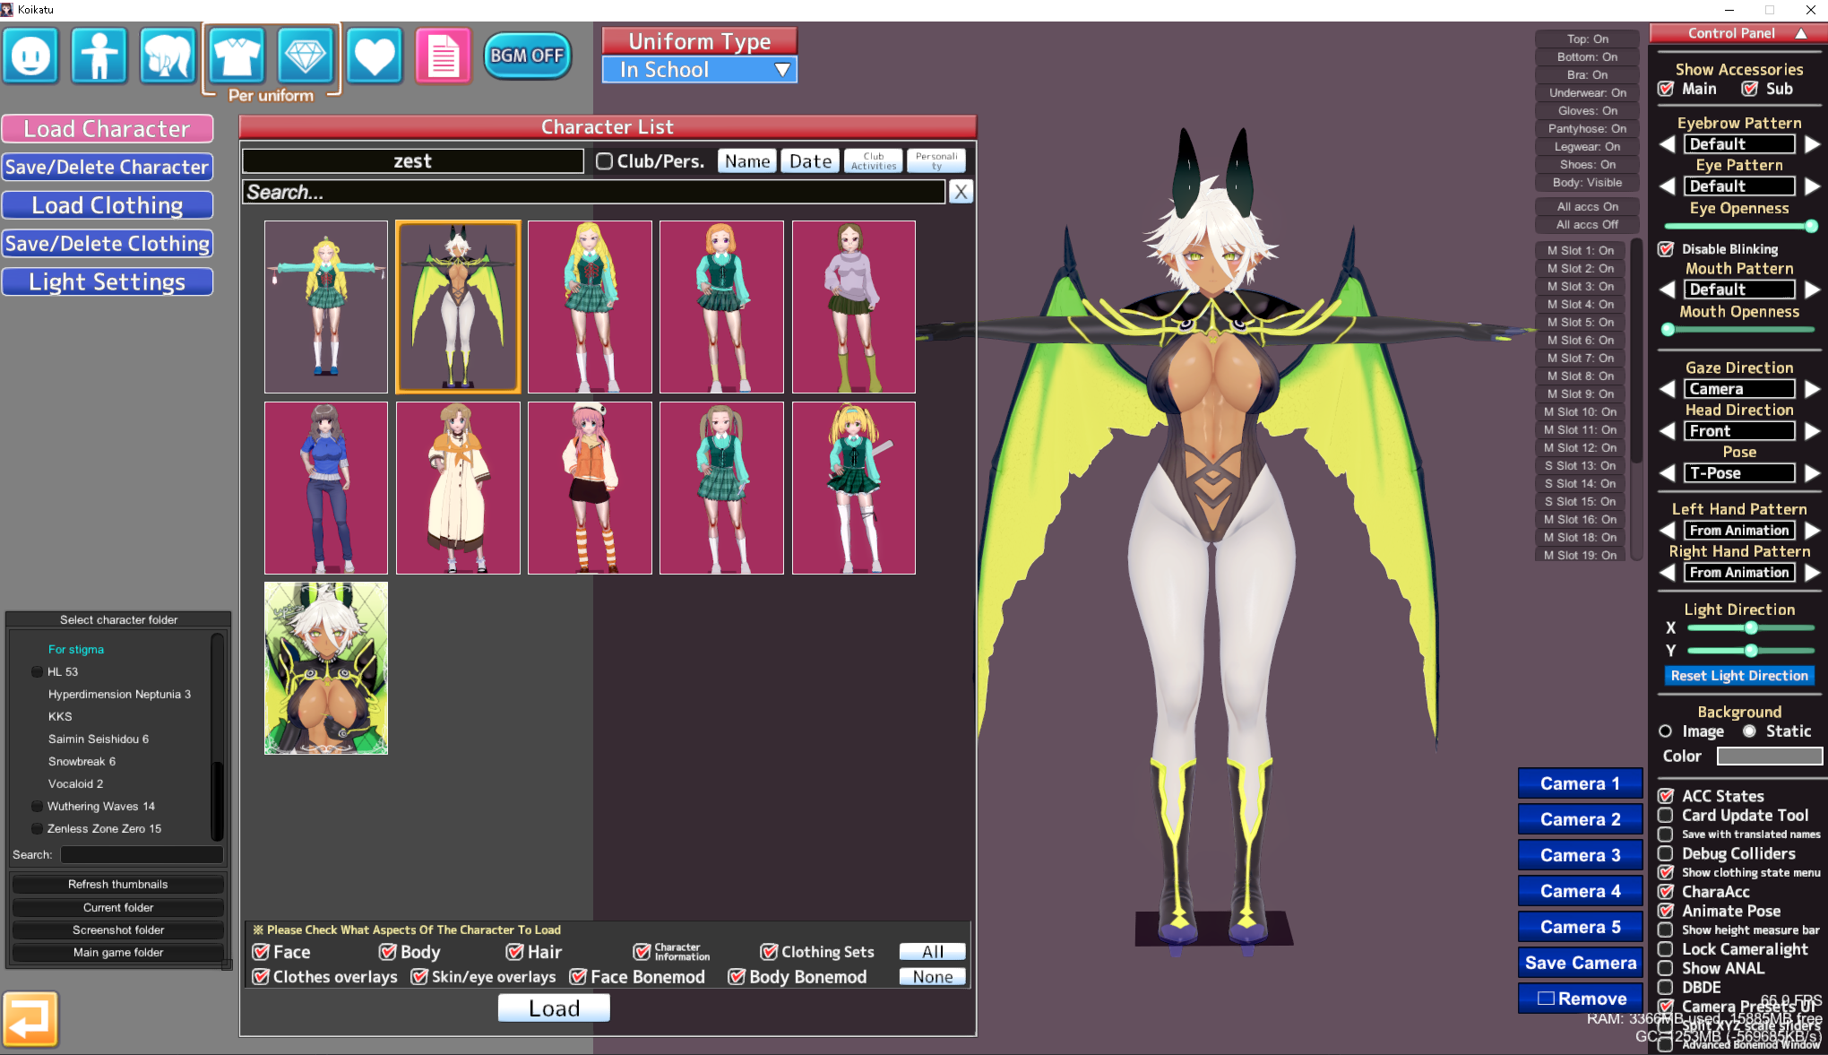Clear search with the X button
The height and width of the screenshot is (1055, 1828).
coord(961,192)
